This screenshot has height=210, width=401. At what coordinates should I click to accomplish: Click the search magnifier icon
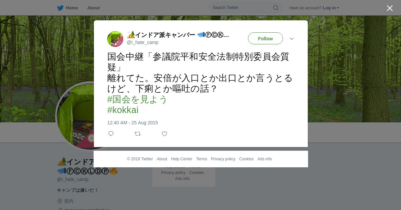pos(276,8)
